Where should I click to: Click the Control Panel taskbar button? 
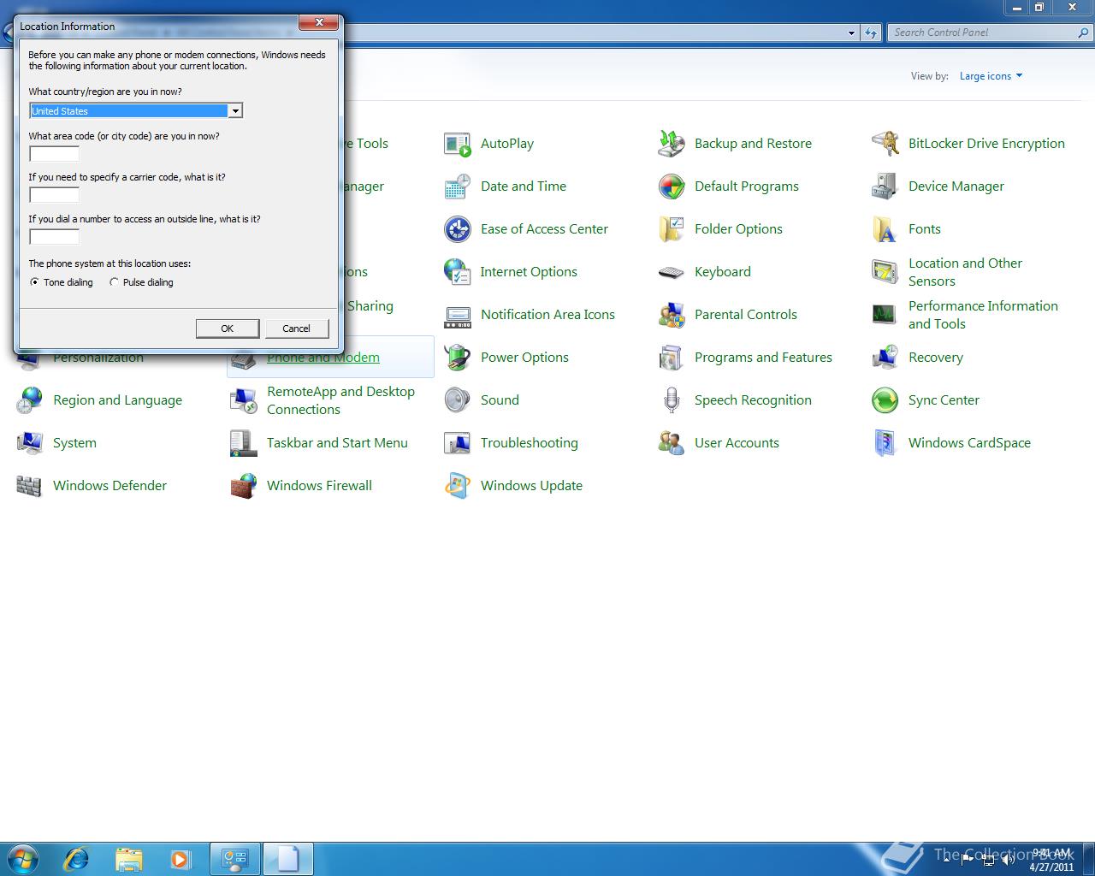pyautogui.click(x=234, y=859)
